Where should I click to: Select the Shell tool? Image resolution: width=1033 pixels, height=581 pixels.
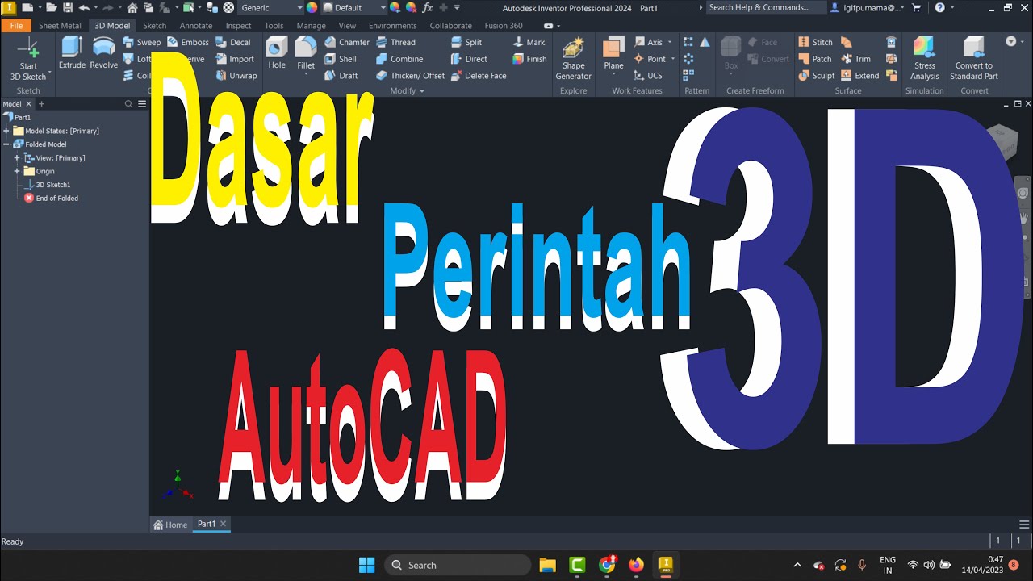coord(341,59)
